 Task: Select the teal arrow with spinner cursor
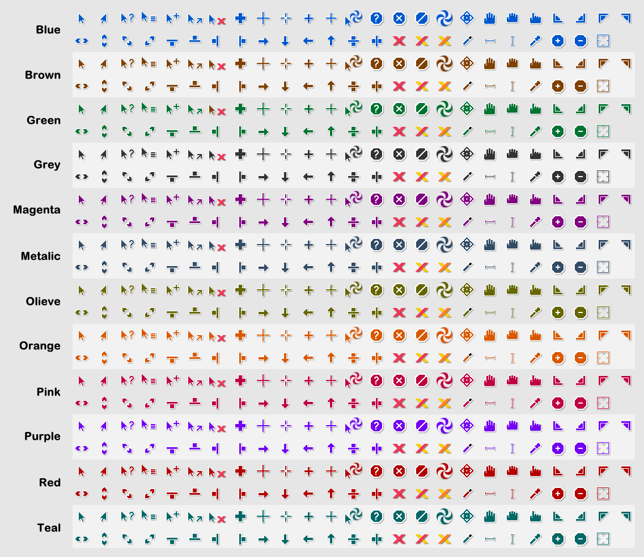coord(354,516)
